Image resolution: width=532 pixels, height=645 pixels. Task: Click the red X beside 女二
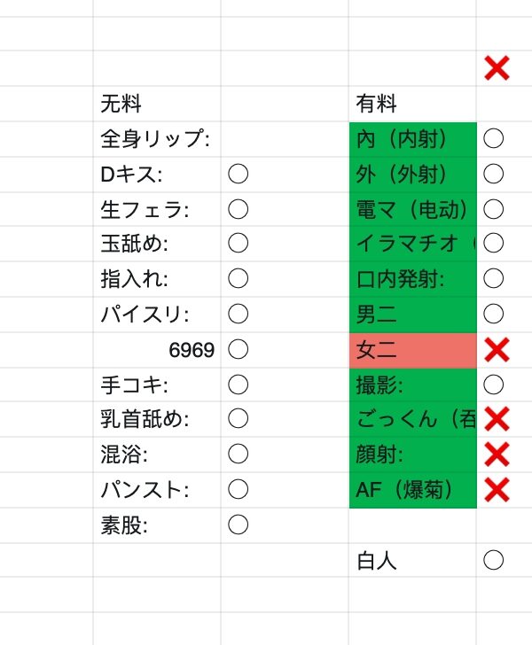click(x=497, y=350)
